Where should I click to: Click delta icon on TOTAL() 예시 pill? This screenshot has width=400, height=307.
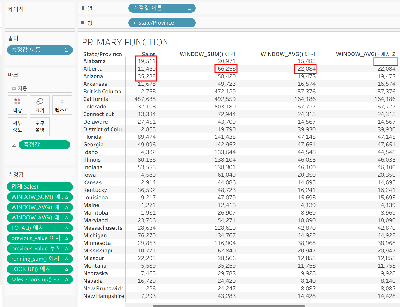tap(67, 228)
